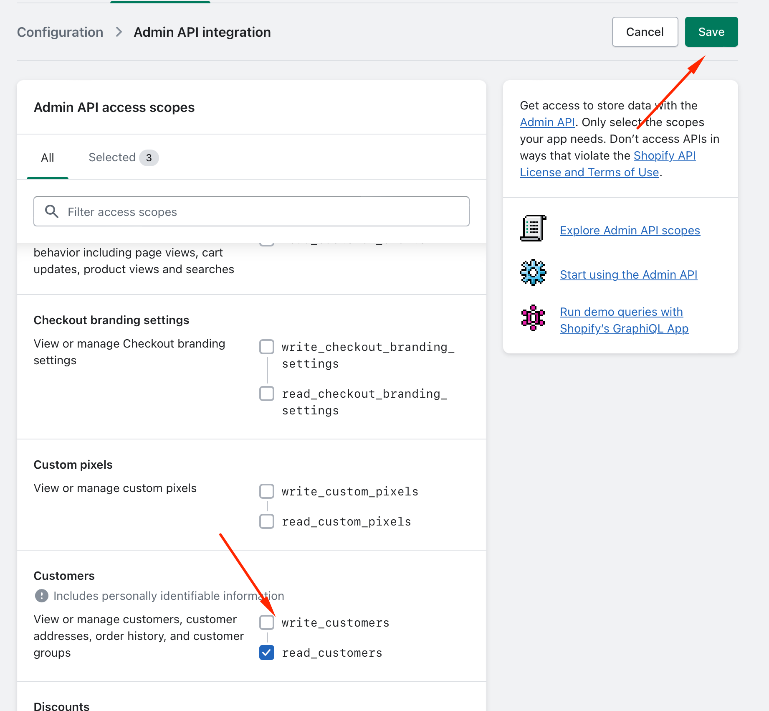Click the breadcrumb chevron separator

[119, 32]
